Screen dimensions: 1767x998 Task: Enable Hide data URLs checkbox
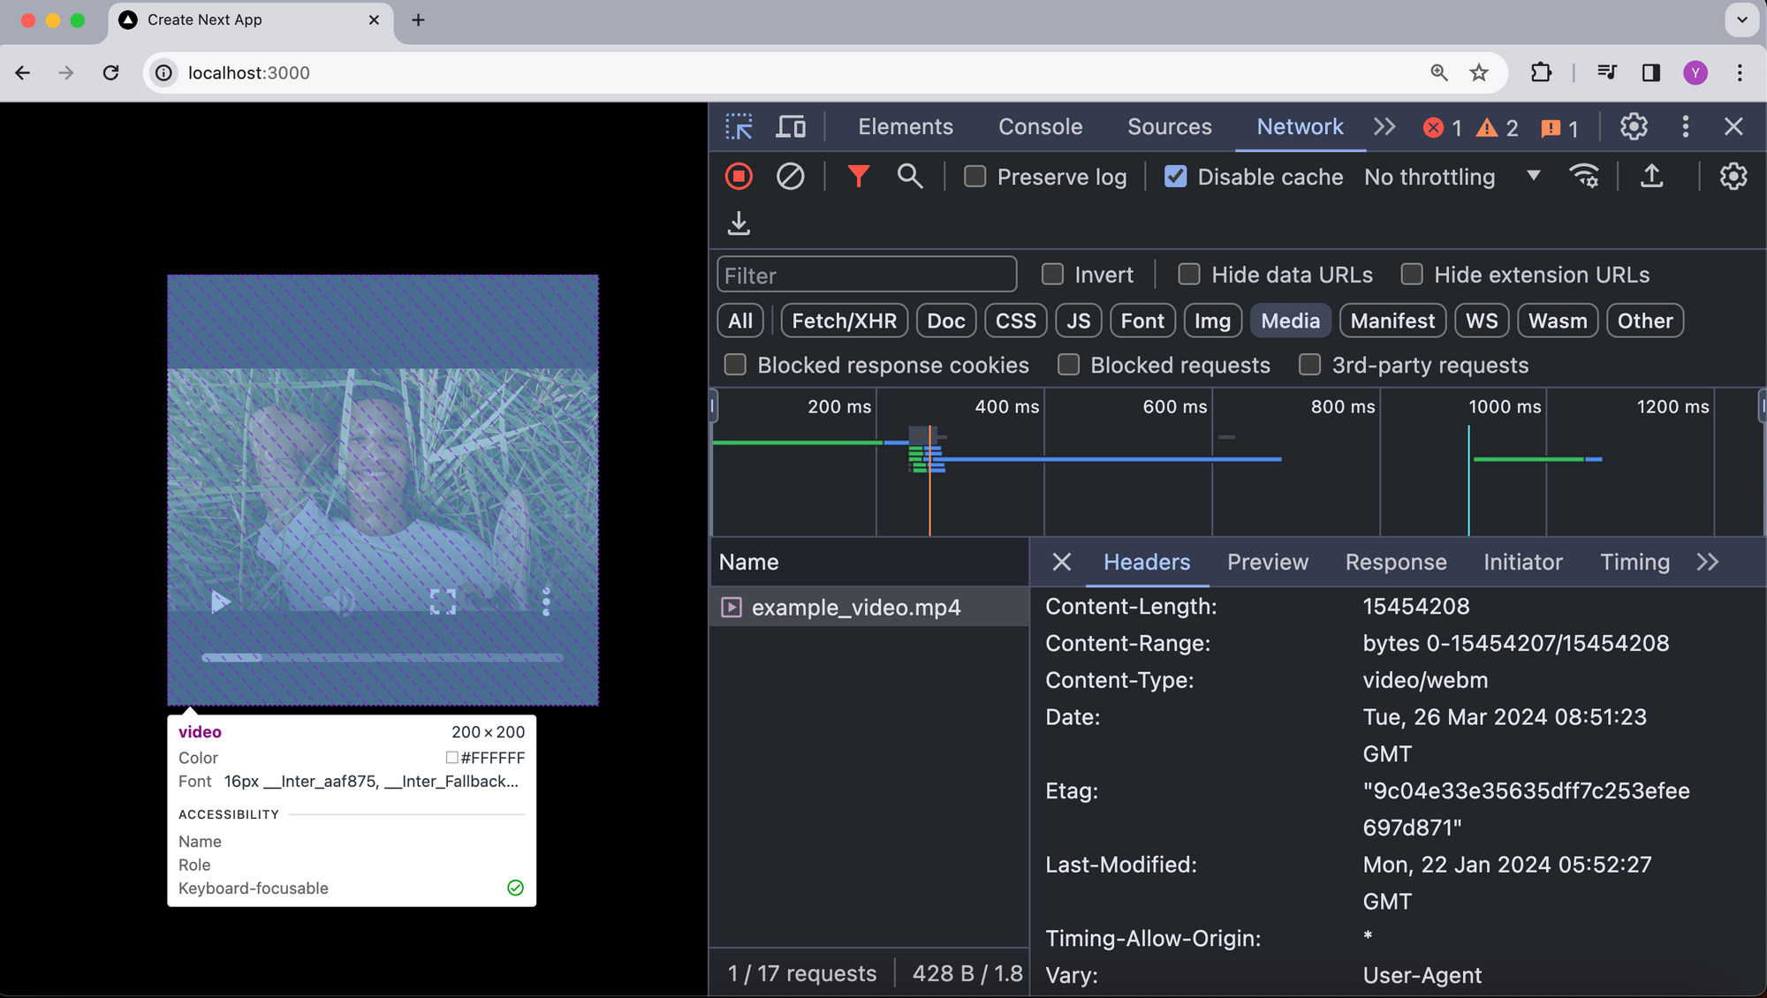click(x=1189, y=275)
